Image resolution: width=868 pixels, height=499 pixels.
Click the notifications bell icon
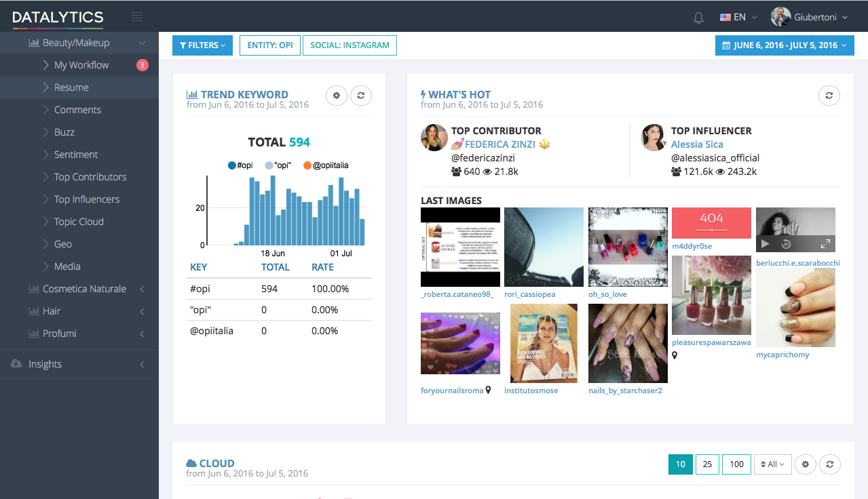click(698, 18)
